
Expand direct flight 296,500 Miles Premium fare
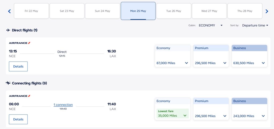(211, 63)
